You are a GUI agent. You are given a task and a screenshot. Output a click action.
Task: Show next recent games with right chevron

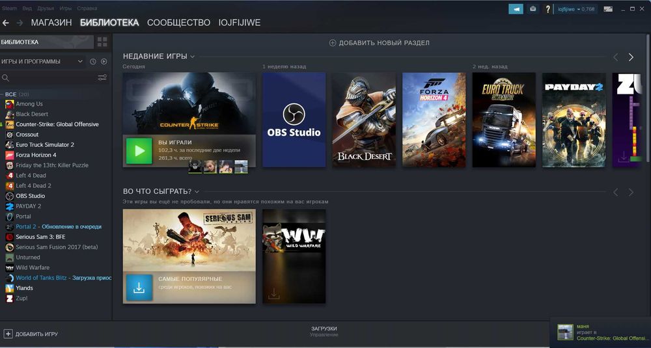click(631, 57)
